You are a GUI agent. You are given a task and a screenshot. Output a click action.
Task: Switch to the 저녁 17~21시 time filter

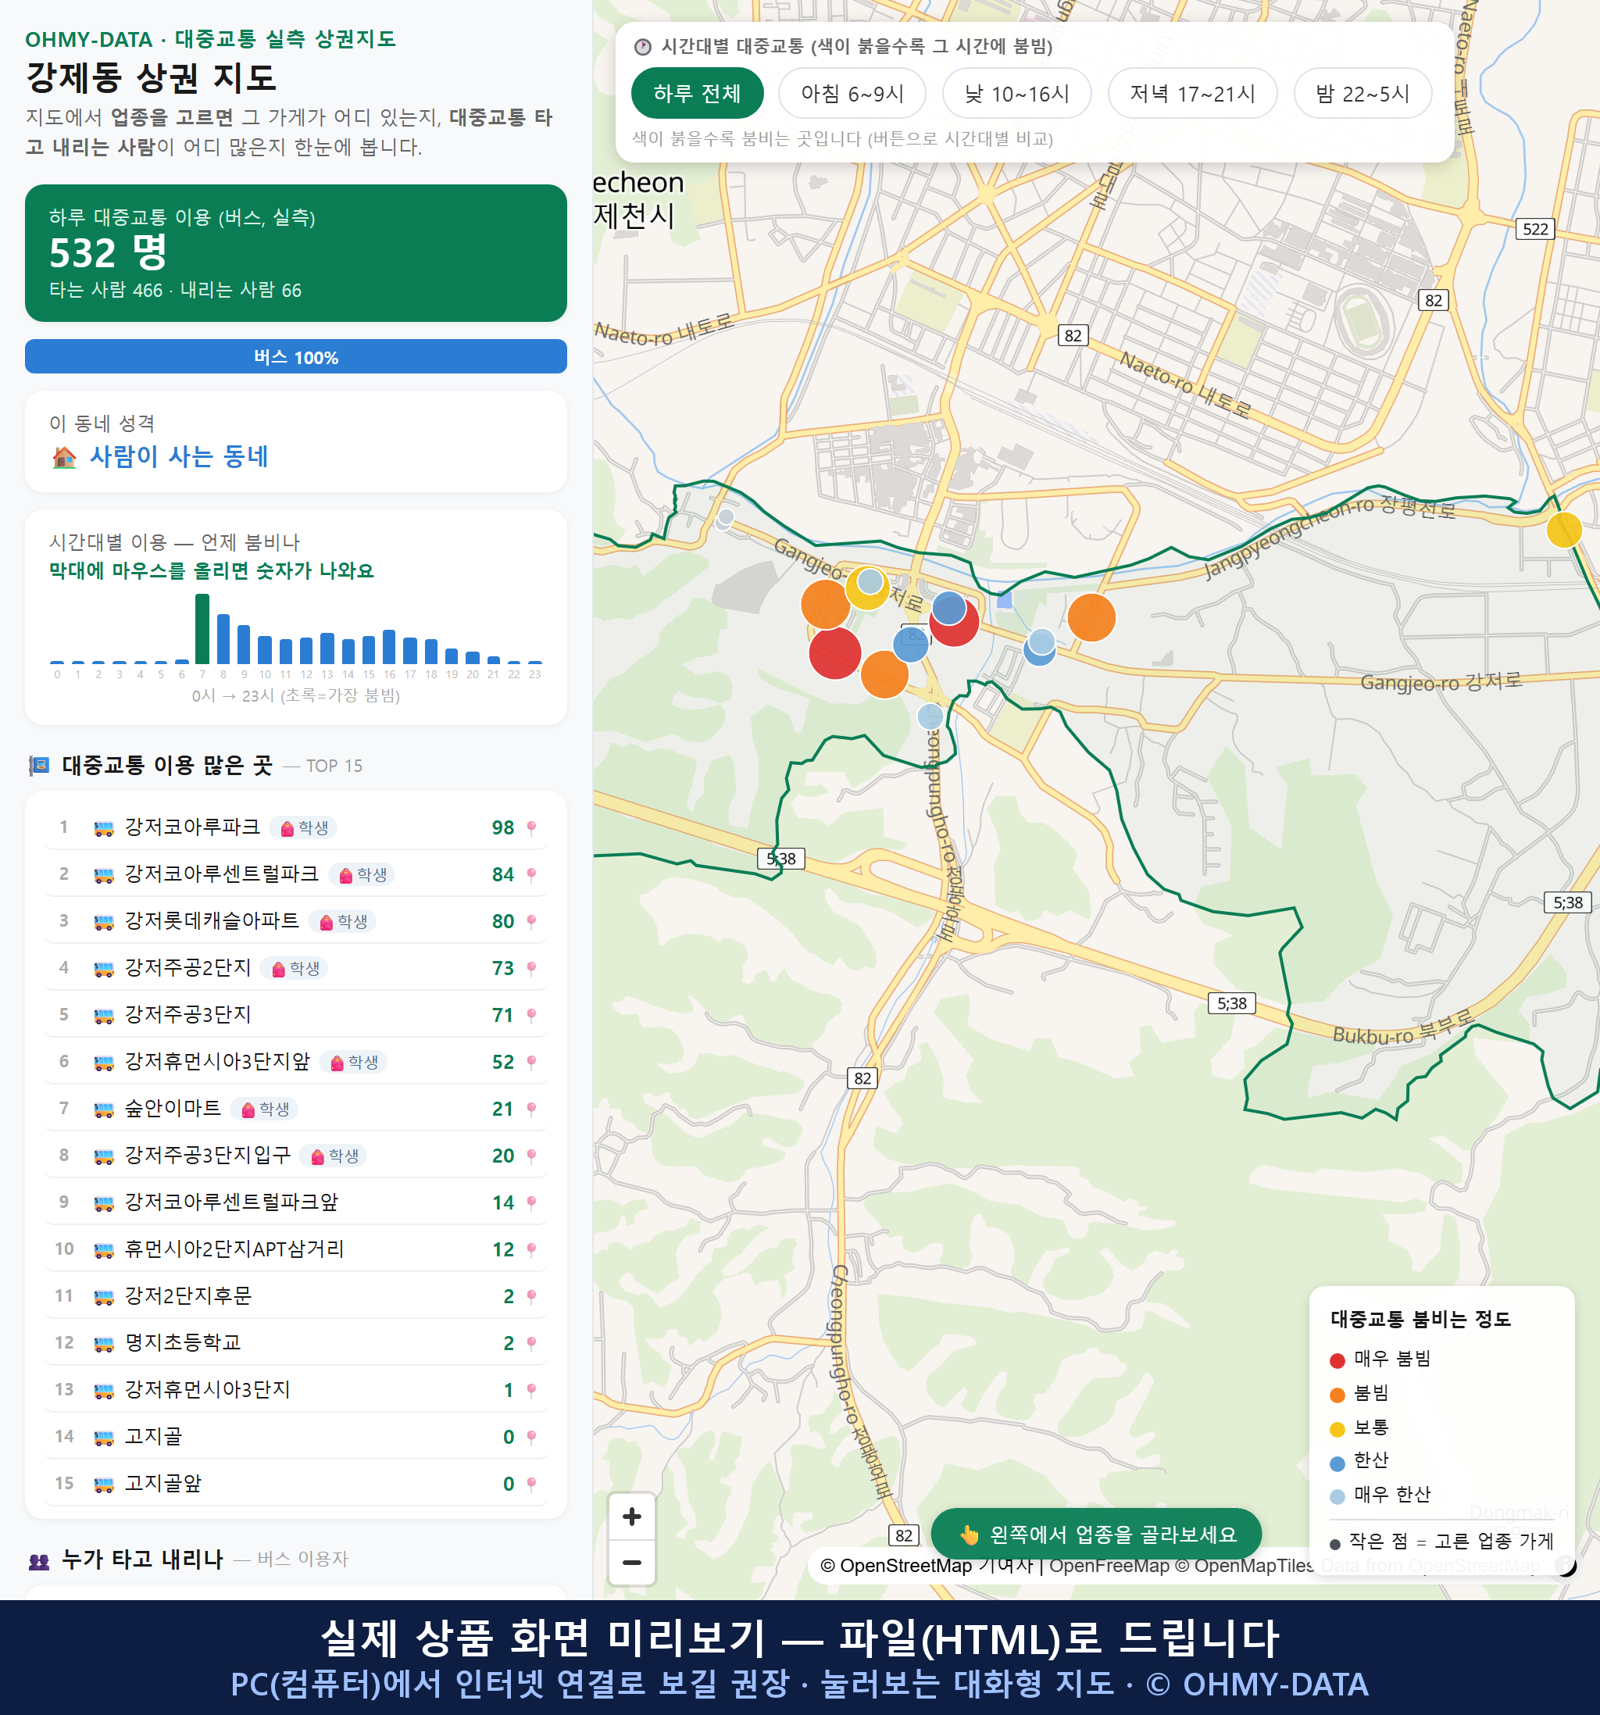point(1192,93)
